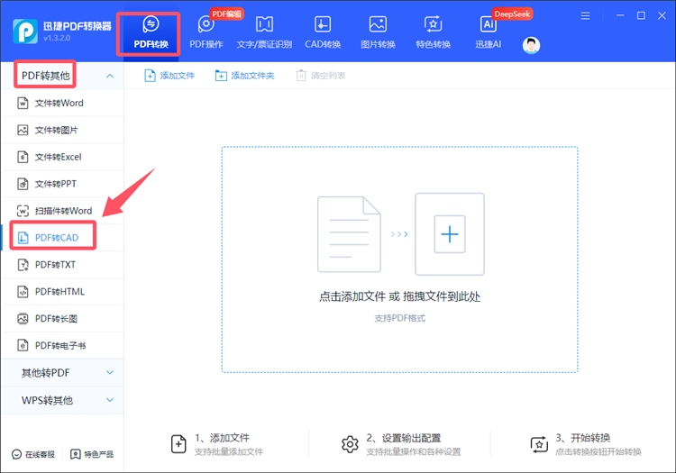
Task: Select PDF转TXT in sidebar
Action: coord(62,265)
